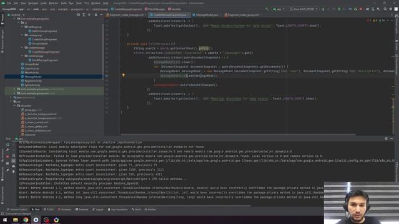Click the Clear All trash icon in Run panel
The image size is (399, 224).
click(14, 172)
